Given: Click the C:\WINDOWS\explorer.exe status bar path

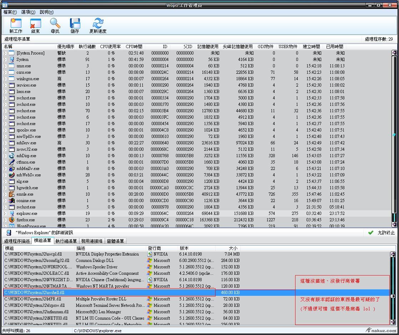Looking at the screenshot, I should point(98,331).
